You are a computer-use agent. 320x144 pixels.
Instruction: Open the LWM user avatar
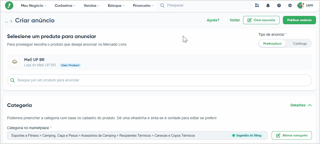click(x=301, y=5)
